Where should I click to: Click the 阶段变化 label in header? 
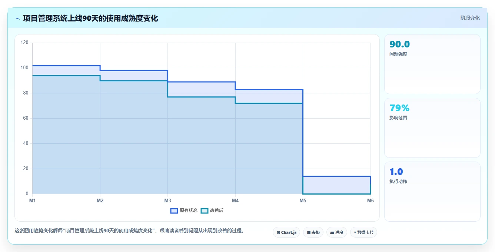tap(470, 18)
